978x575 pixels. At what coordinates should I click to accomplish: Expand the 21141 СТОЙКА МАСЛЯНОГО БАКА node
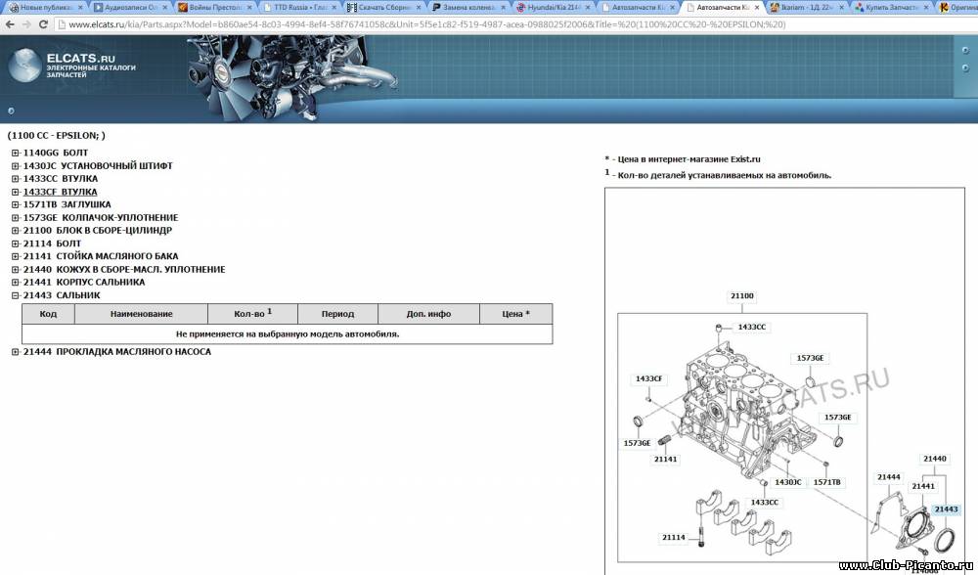point(15,256)
